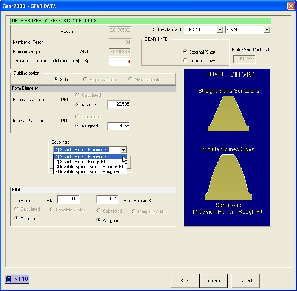Click the Continue button
The image size is (297, 291).
tap(213, 280)
